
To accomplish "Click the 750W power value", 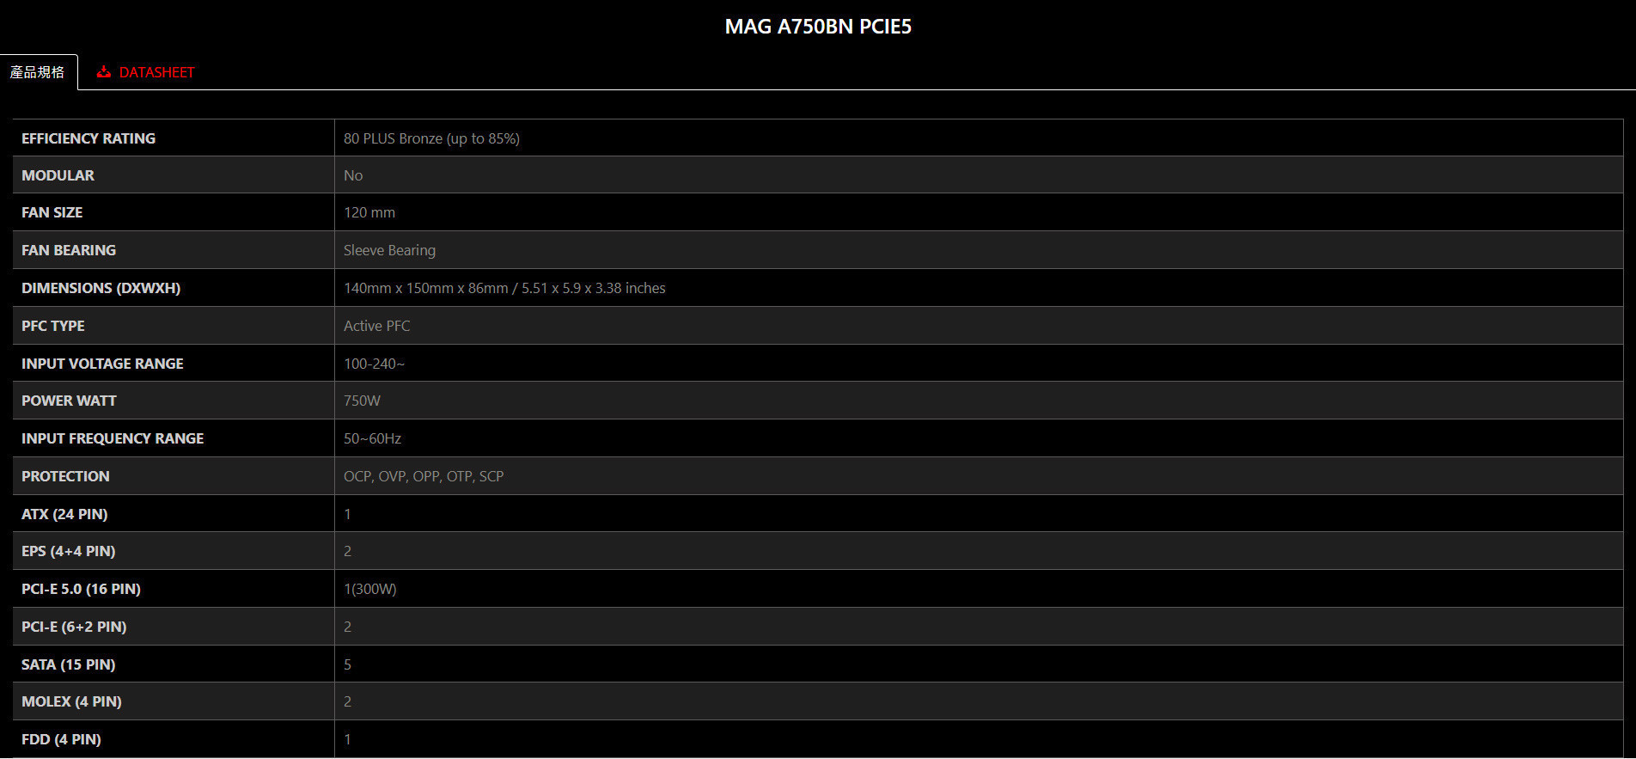I will 362,401.
